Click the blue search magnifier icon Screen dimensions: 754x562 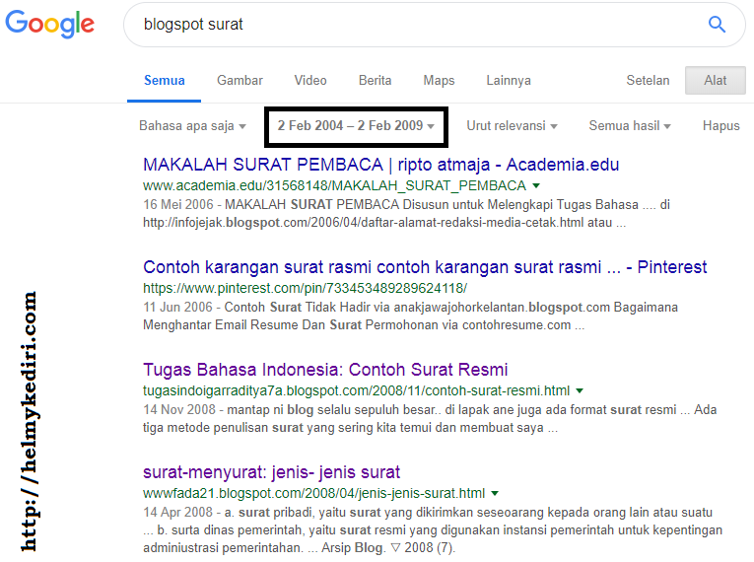(x=717, y=24)
